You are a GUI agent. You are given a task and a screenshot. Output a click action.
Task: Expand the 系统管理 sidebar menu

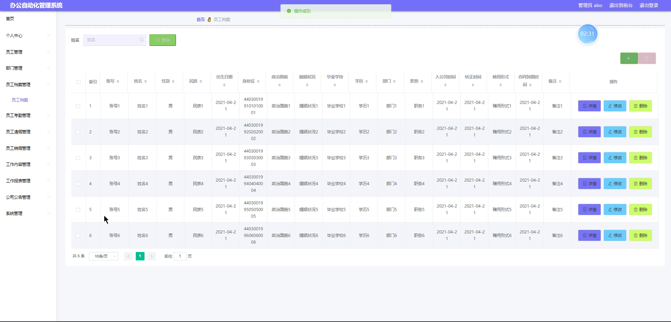pyautogui.click(x=28, y=213)
